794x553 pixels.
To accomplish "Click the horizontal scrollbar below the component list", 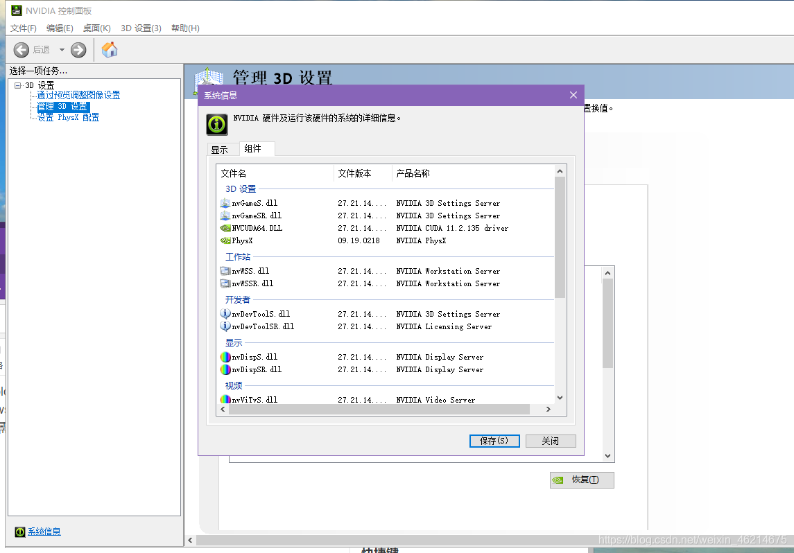I will [x=388, y=410].
